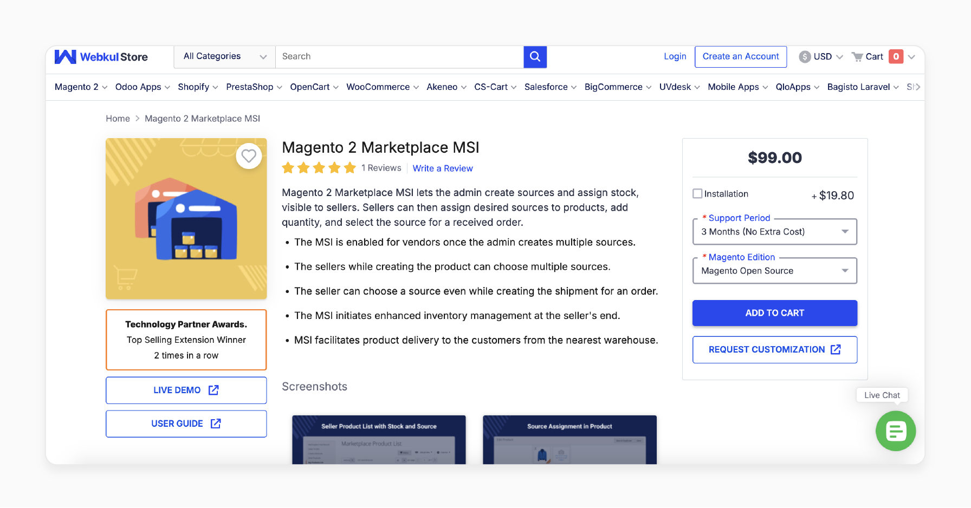Open the LIVE DEMO button

[x=186, y=390]
